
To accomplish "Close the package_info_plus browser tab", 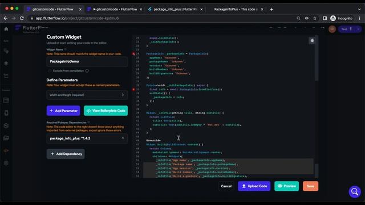I will tap(201, 9).
